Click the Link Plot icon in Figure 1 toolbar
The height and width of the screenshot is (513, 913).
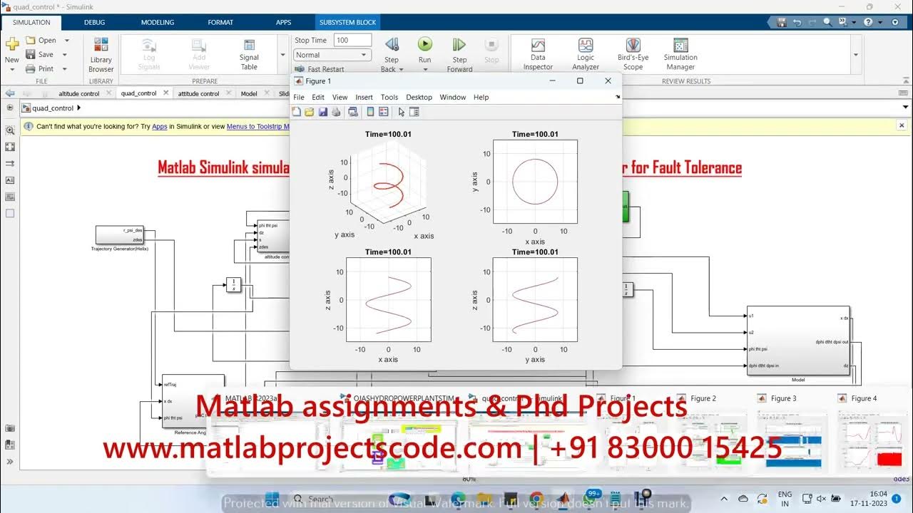pos(352,112)
